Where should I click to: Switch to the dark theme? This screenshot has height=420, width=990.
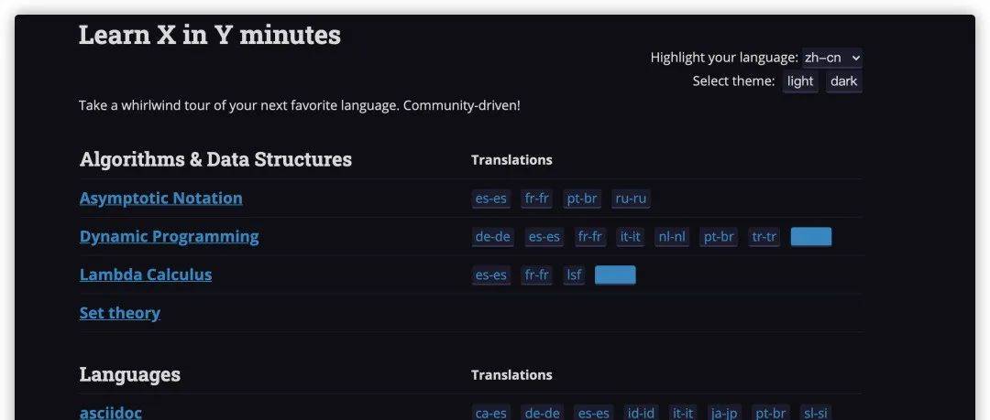point(843,81)
